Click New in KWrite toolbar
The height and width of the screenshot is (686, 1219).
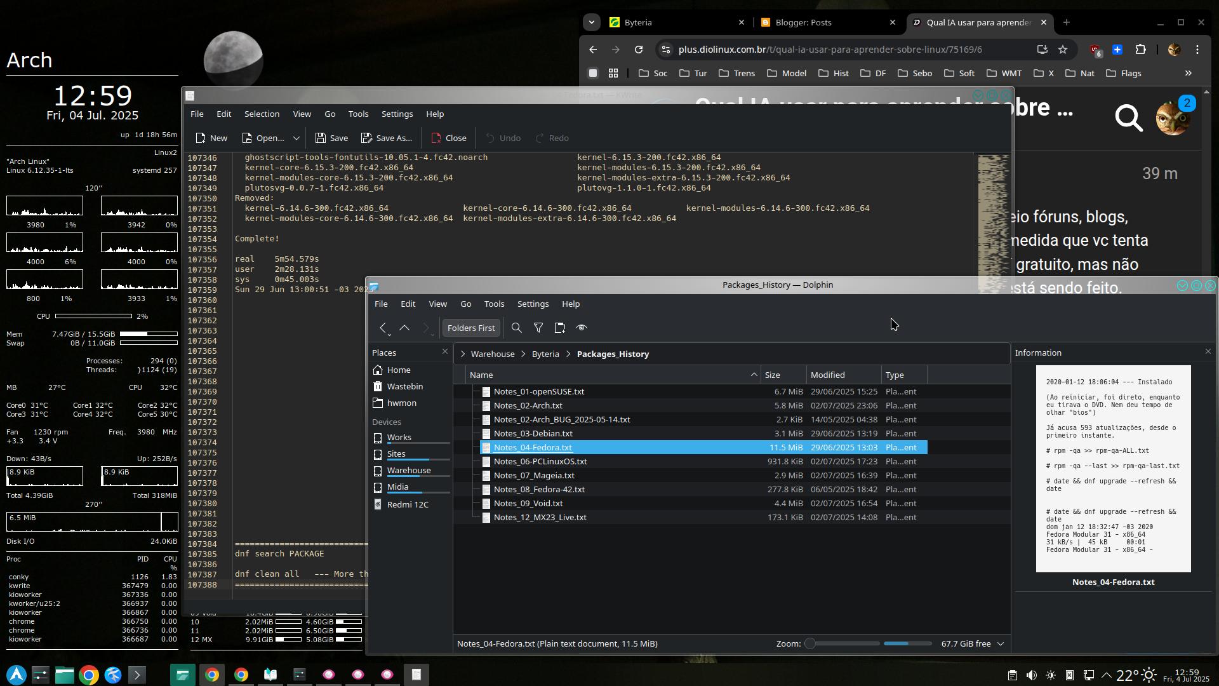211,138
